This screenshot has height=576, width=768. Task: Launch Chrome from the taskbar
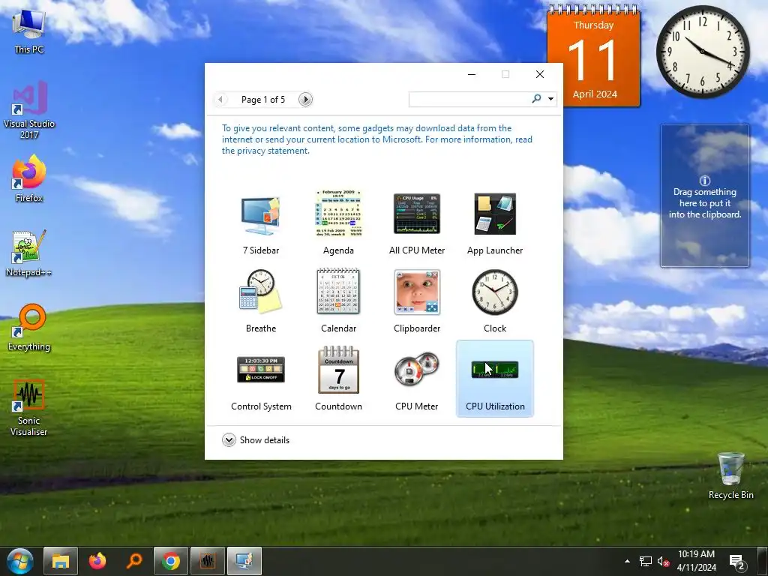pos(170,561)
